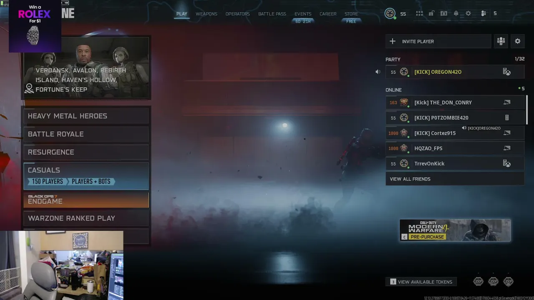Select the last 2XP token icon
The image size is (534, 300).
tap(508, 282)
